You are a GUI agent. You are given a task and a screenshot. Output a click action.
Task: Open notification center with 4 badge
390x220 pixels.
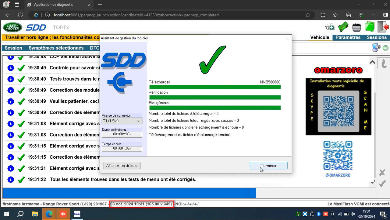[383, 214]
